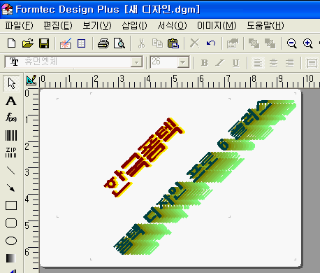Open a file with the folder icon

pos(28,43)
